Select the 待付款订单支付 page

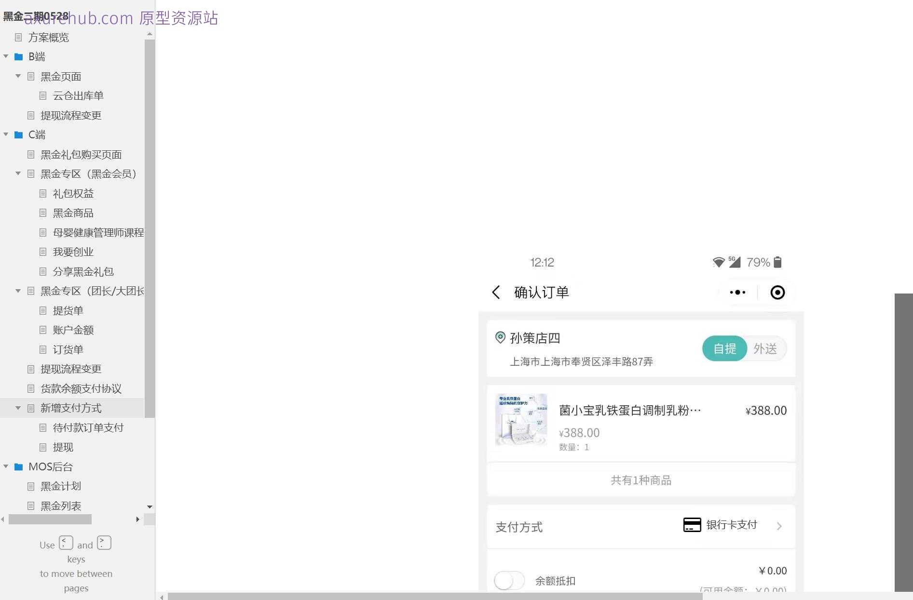click(89, 427)
